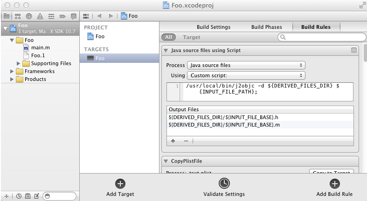Toggle source-control status filter icon
Viewport: 367px width, 201px height.
pos(28,196)
